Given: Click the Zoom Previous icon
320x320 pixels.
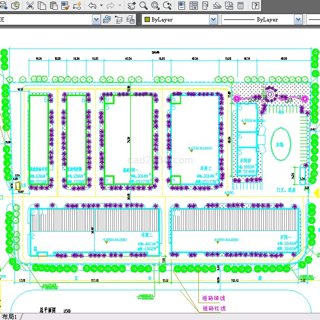Looking at the screenshot, I should pos(167,6).
